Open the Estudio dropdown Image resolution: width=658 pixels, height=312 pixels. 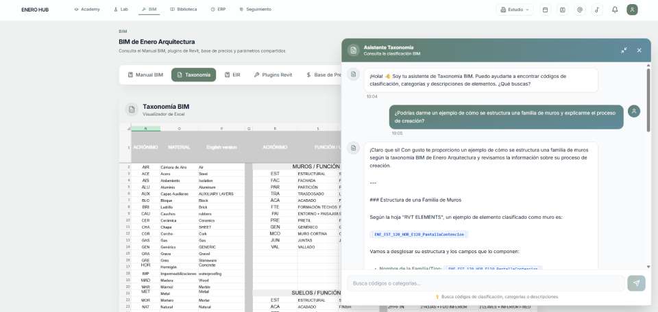pyautogui.click(x=515, y=10)
